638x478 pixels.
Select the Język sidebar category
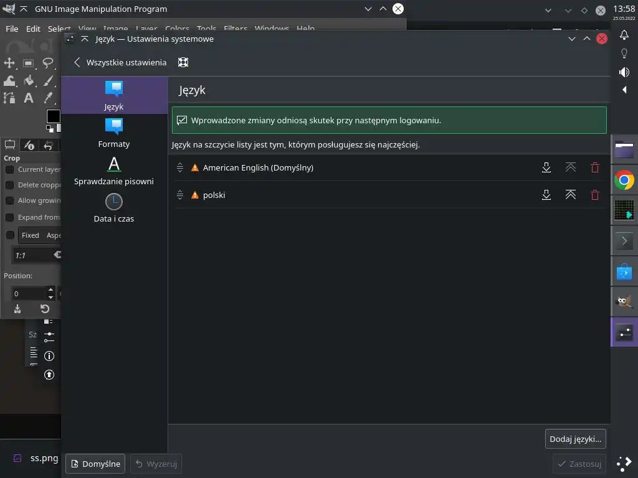pos(114,95)
